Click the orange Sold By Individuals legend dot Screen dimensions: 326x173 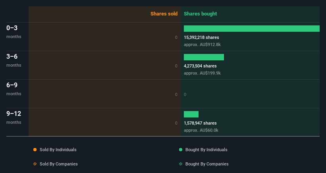35,150
